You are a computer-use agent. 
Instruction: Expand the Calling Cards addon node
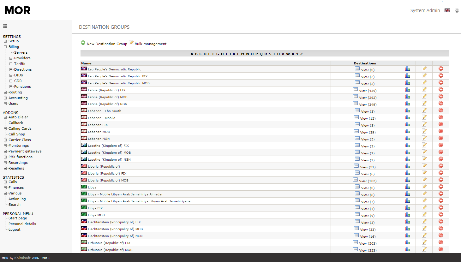[5, 128]
